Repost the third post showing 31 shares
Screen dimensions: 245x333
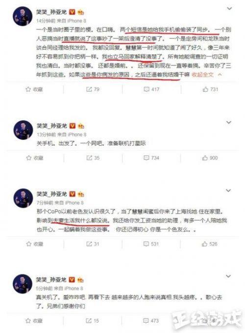point(93,244)
